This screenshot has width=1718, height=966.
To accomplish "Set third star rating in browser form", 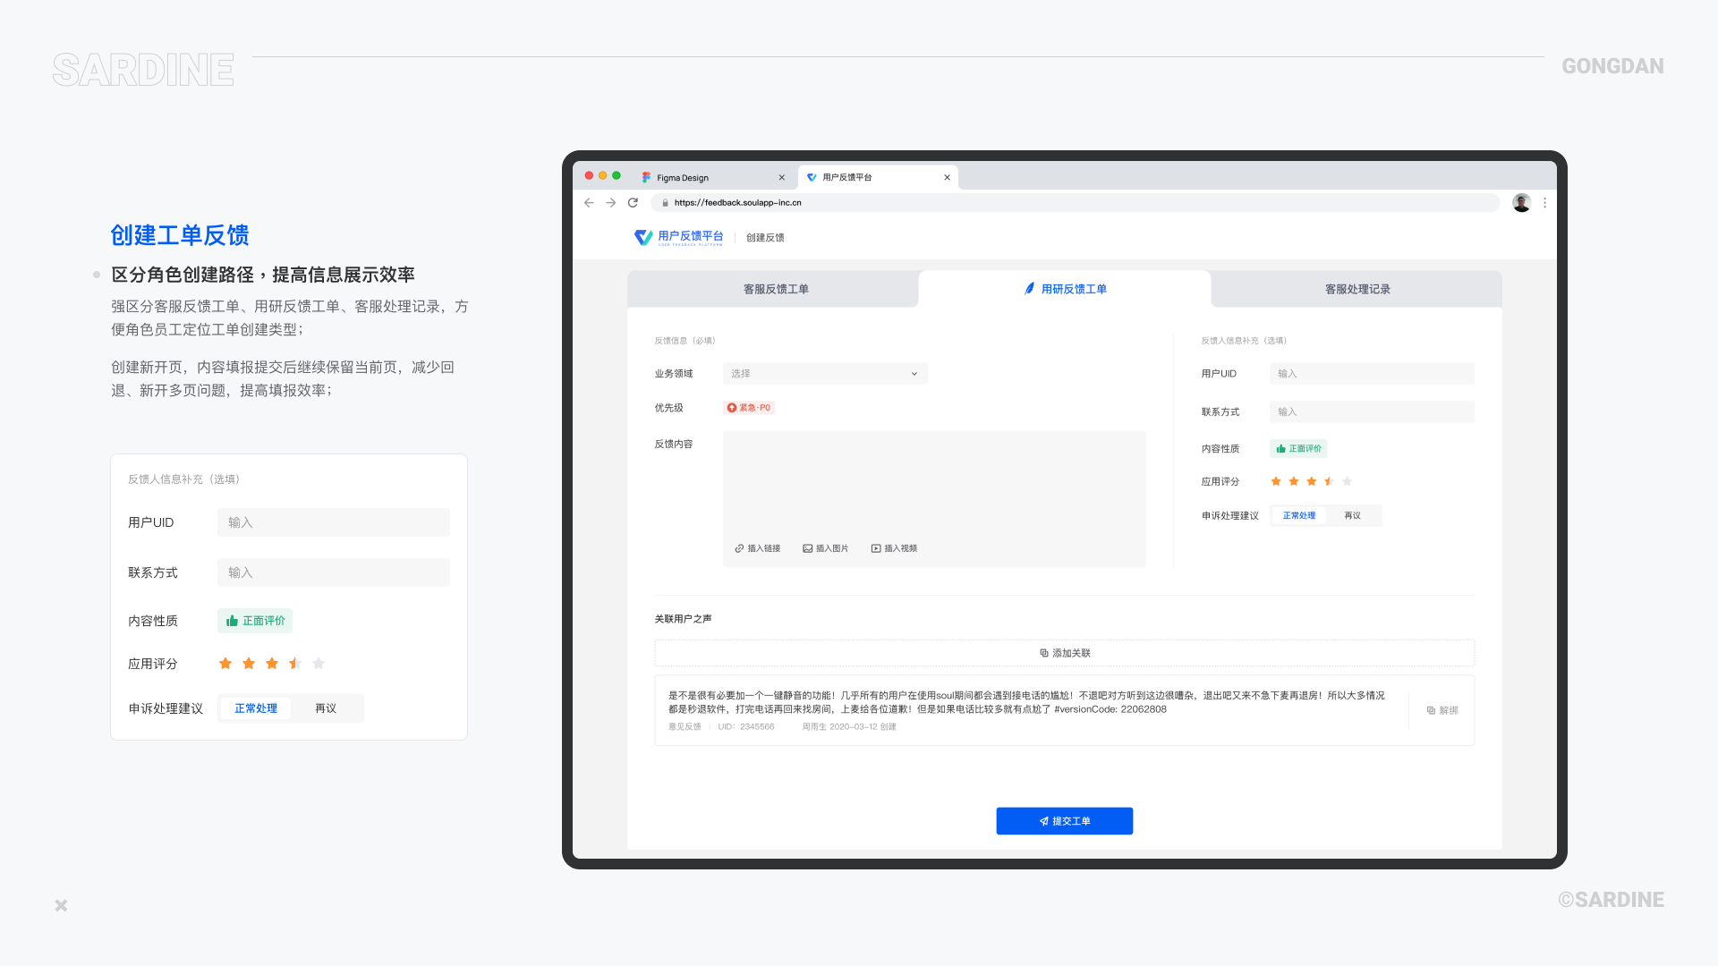I will tap(1312, 481).
